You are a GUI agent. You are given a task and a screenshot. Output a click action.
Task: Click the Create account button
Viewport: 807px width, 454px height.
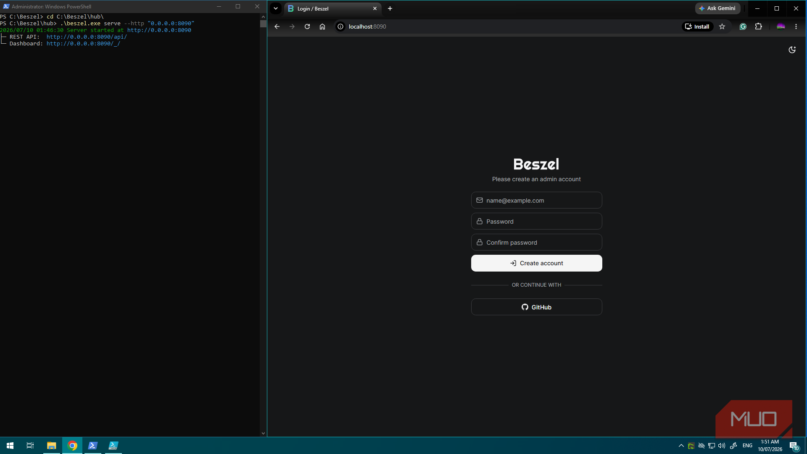coord(536,263)
